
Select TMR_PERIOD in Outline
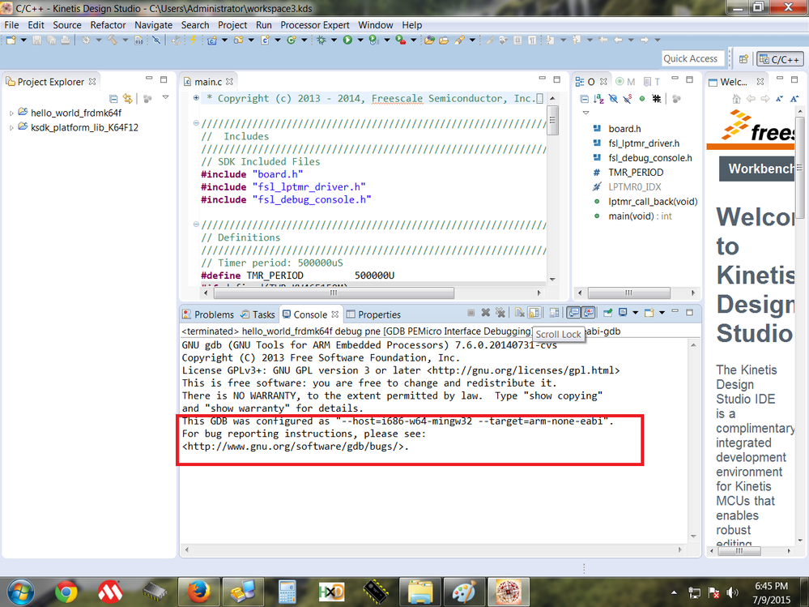[636, 173]
